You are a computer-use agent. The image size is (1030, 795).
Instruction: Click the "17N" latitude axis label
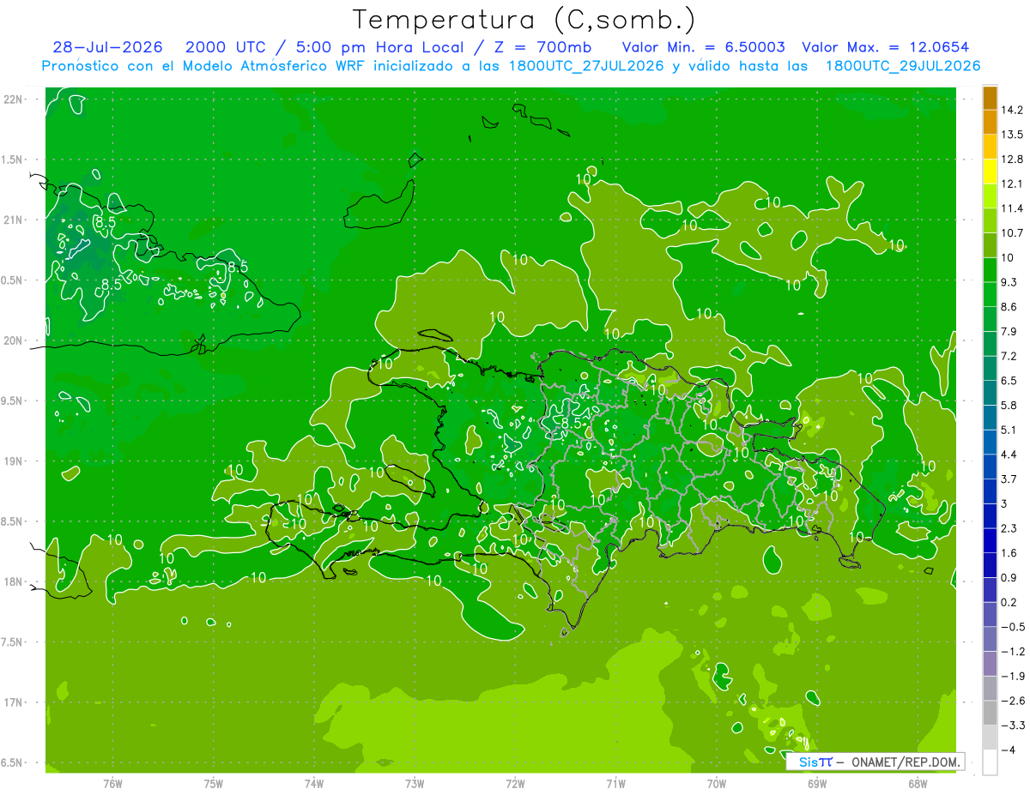pos(13,702)
